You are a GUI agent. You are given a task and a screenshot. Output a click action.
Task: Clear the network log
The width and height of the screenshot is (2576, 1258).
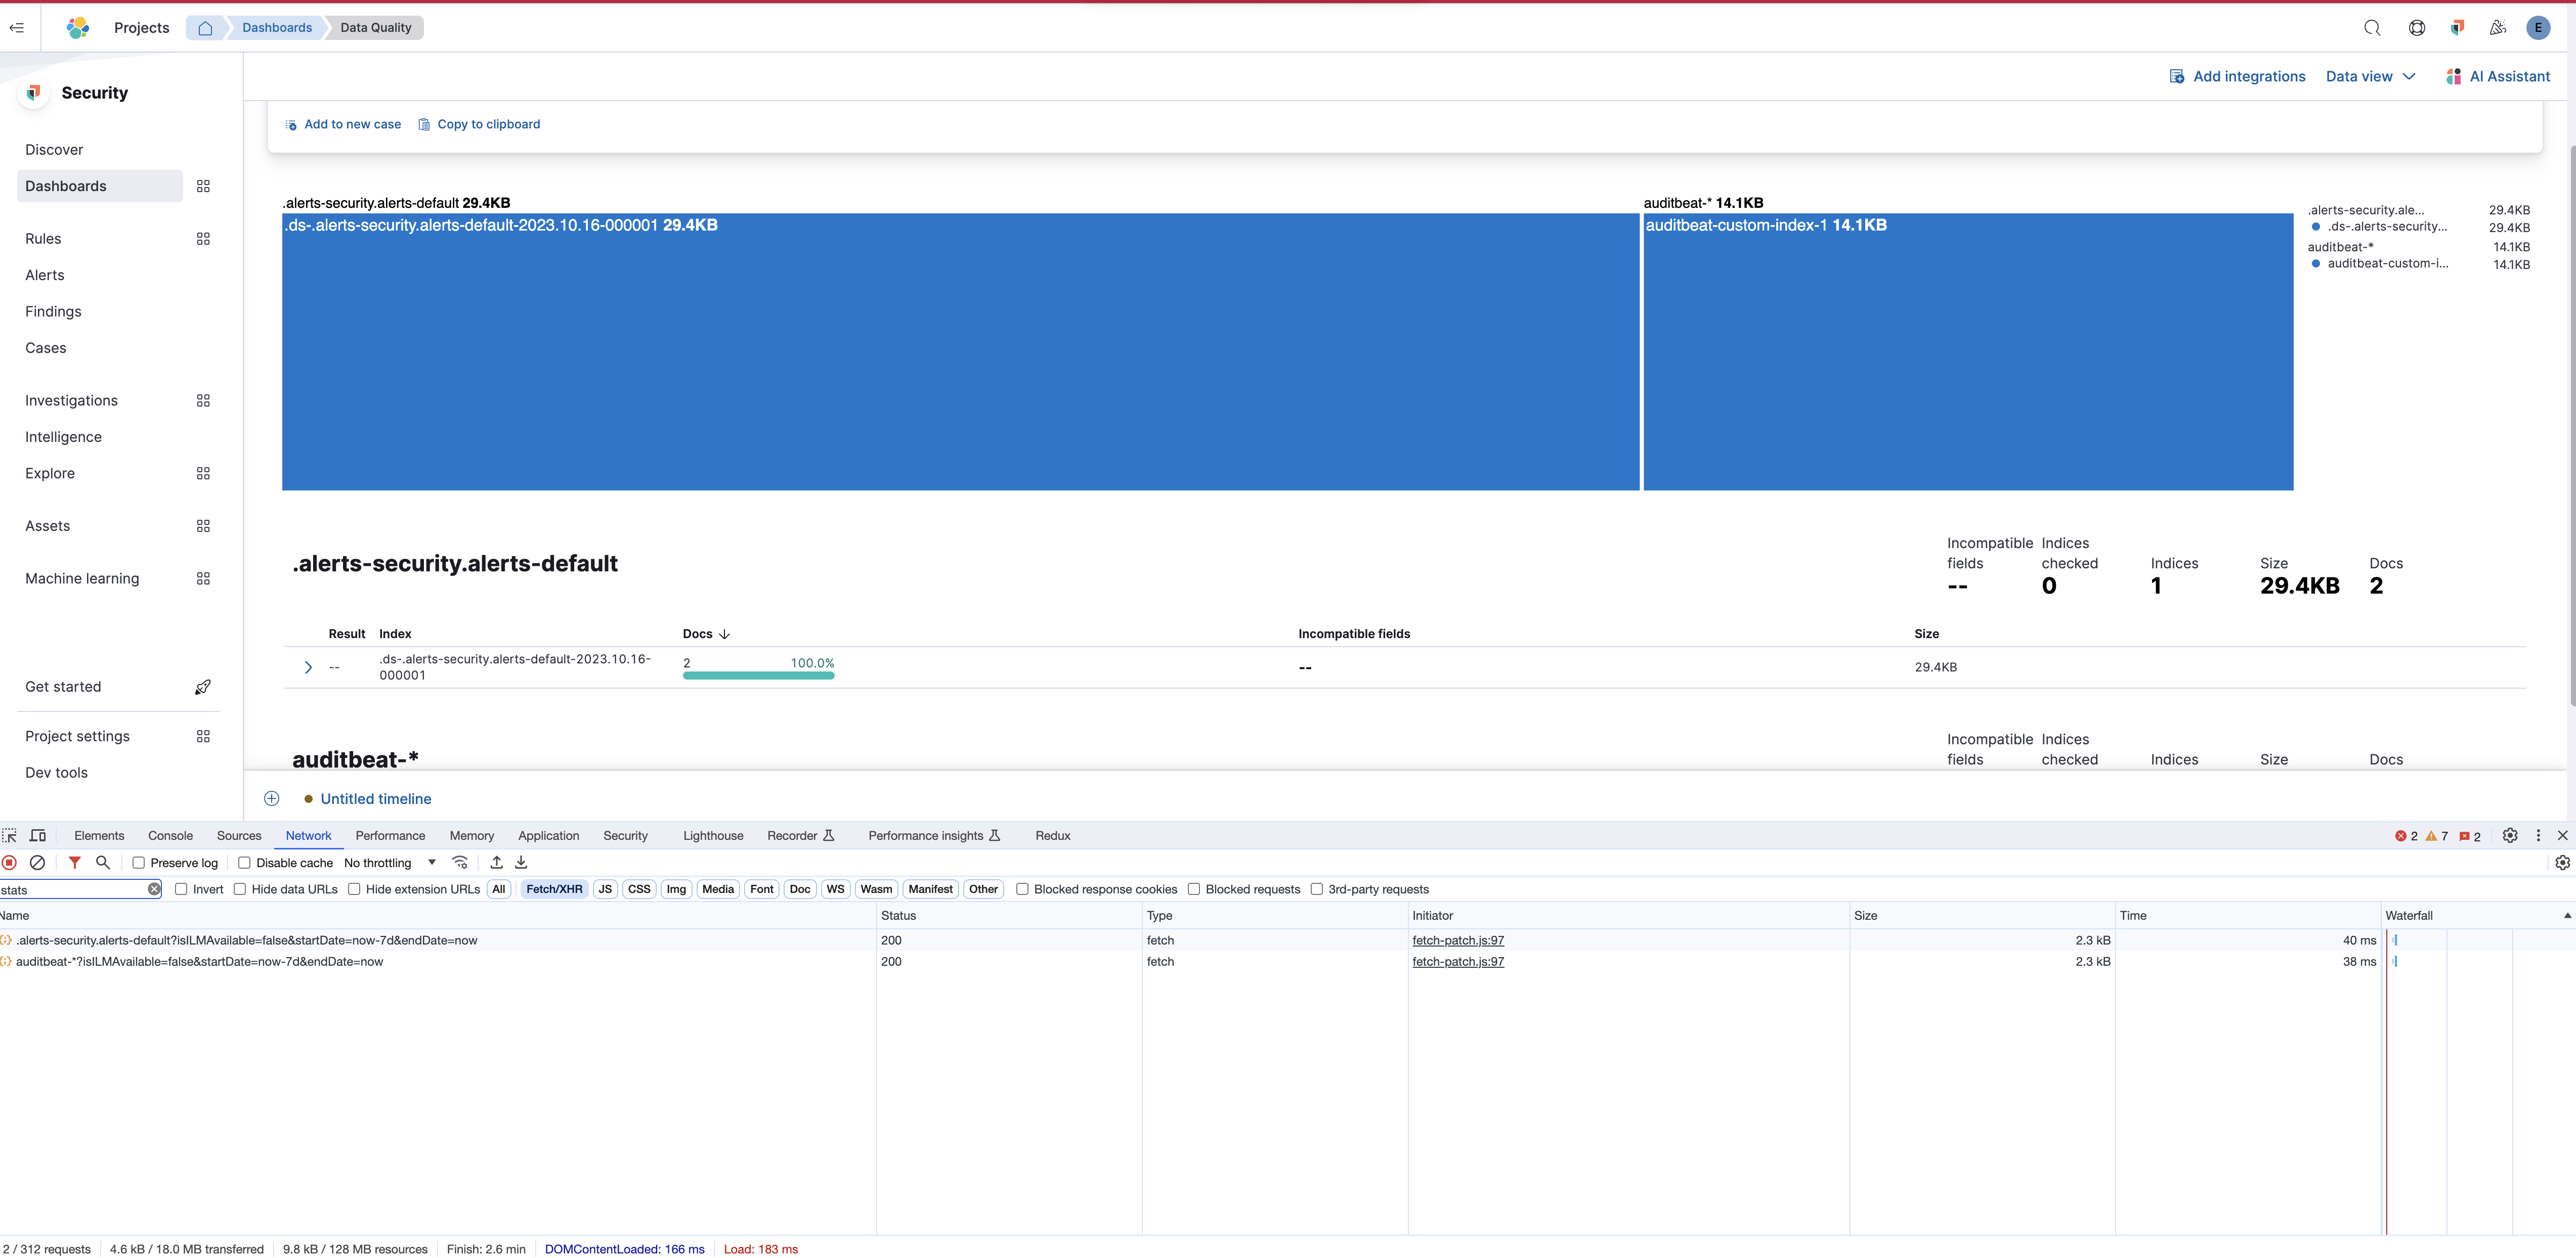pyautogui.click(x=37, y=862)
